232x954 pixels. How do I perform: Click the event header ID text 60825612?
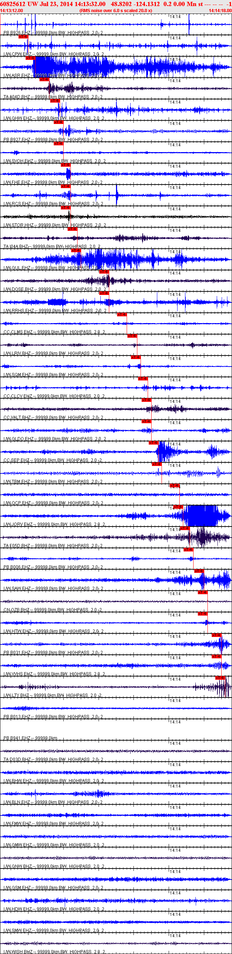pos(13,4)
